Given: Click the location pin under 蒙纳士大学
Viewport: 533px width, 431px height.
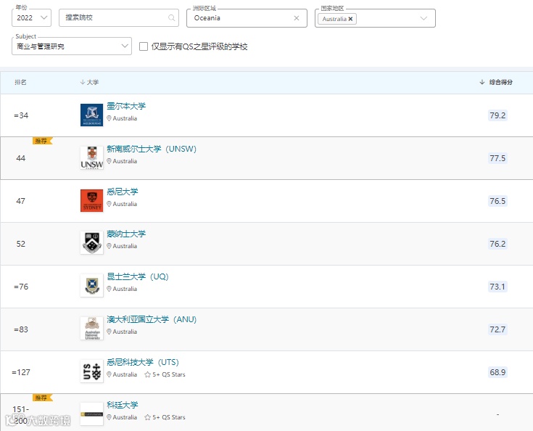Looking at the screenshot, I should tap(109, 246).
